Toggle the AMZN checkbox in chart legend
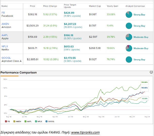This screenshot has width=154, height=136. [14, 121]
